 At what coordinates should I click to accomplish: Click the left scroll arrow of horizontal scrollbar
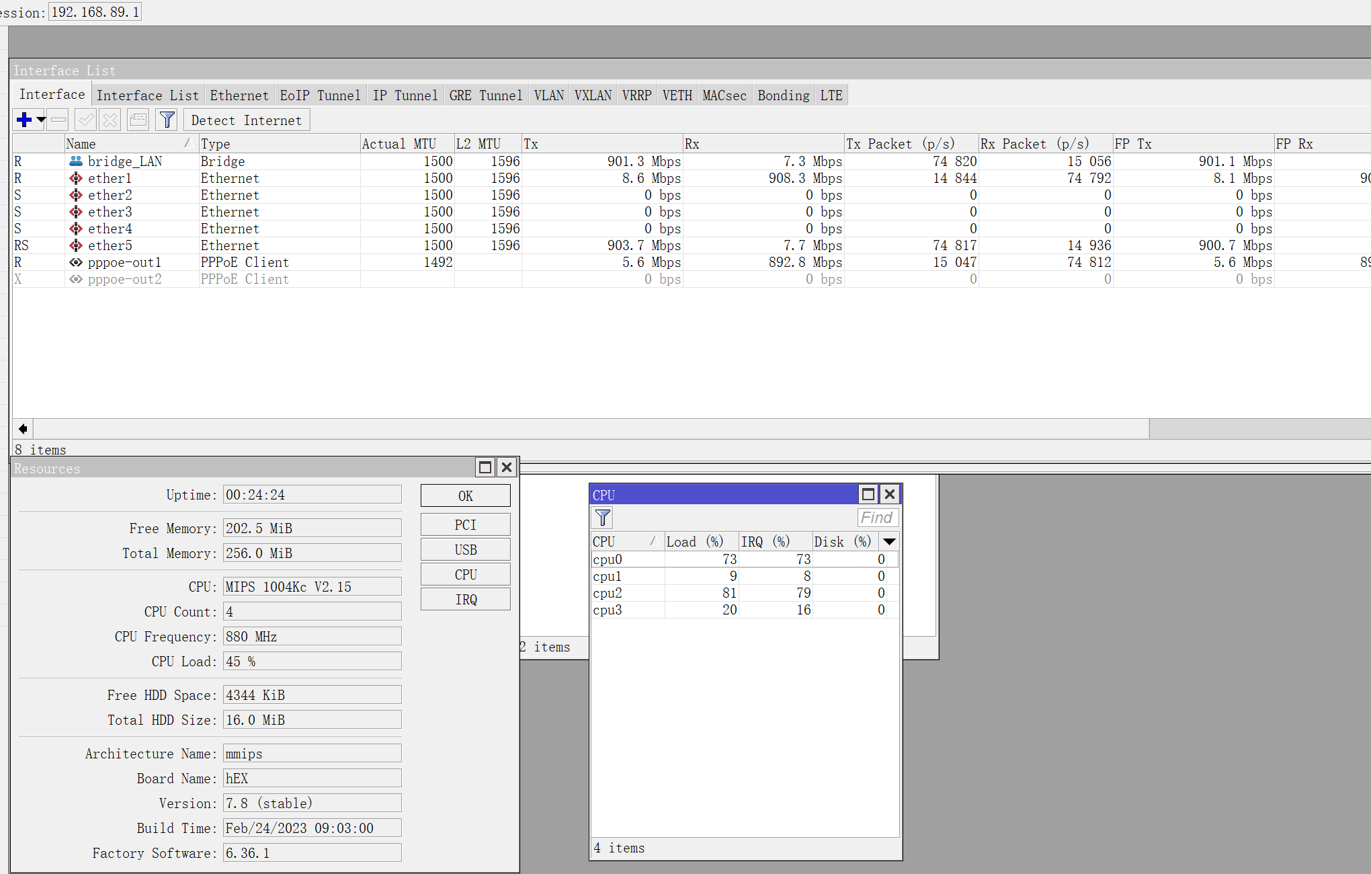[23, 429]
